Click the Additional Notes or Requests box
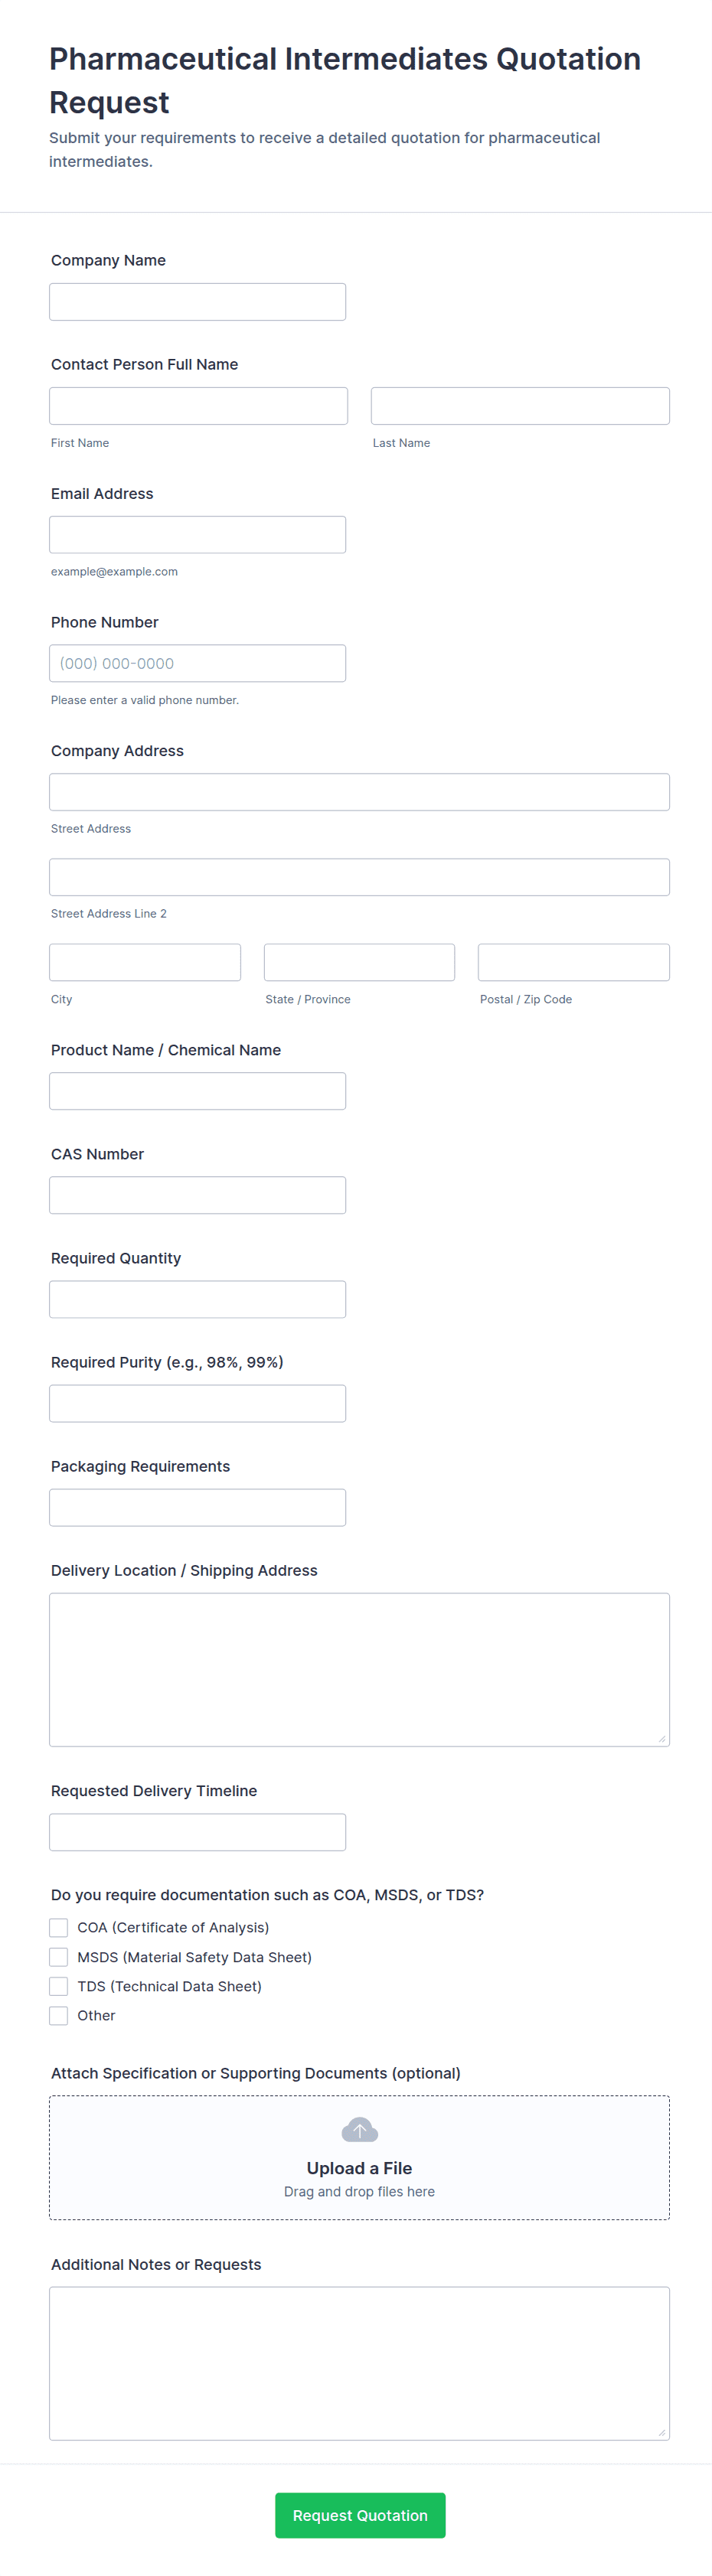This screenshot has height=2576, width=712. (359, 2363)
